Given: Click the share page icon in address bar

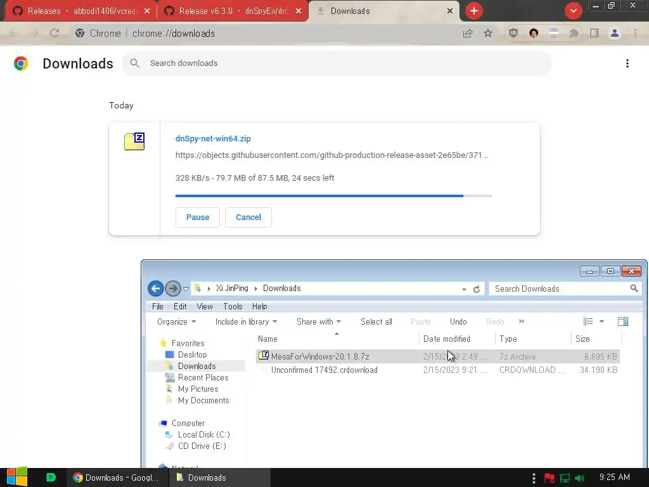Looking at the screenshot, I should [468, 34].
